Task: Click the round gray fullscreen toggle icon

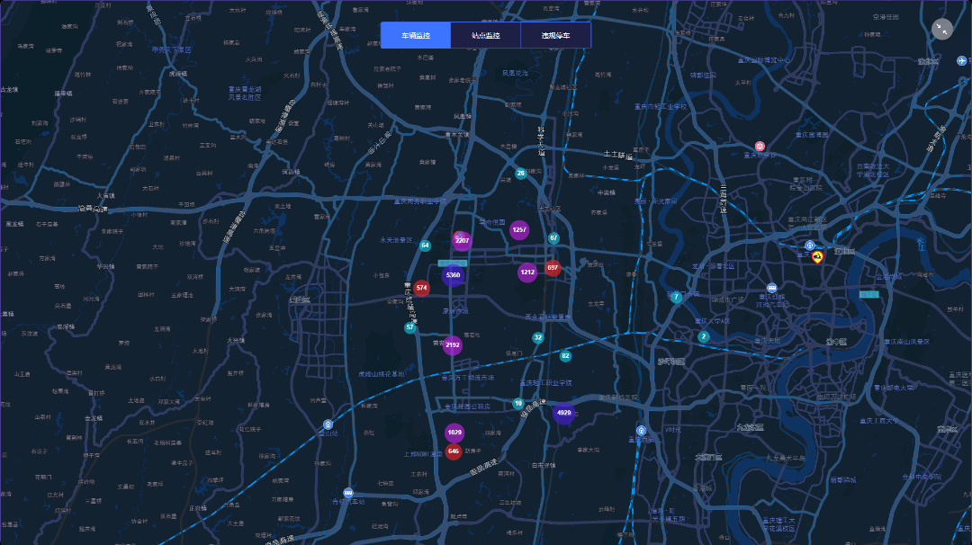Action: point(941,29)
